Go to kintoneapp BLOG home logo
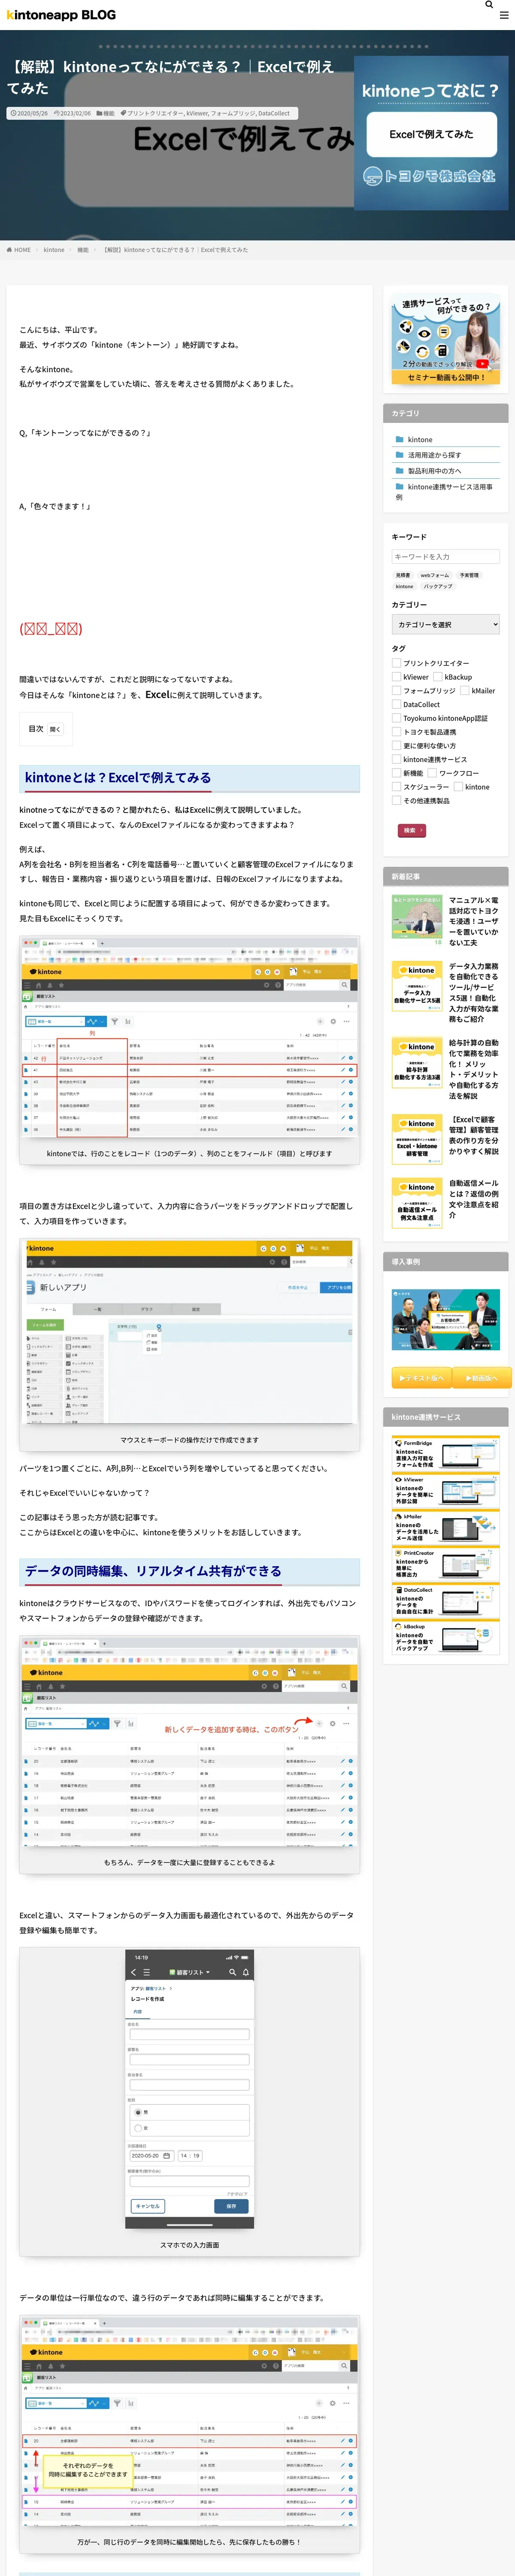The width and height of the screenshot is (515, 2576). (61, 15)
